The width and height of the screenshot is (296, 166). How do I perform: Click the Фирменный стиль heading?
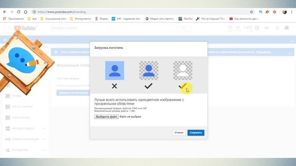73,65
